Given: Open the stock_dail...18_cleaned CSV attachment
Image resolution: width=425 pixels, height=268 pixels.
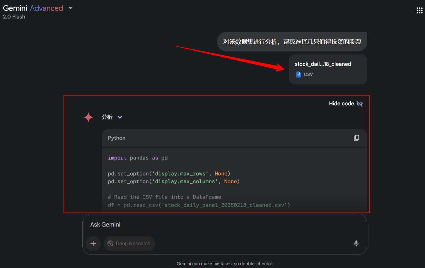Looking at the screenshot, I should pyautogui.click(x=328, y=69).
